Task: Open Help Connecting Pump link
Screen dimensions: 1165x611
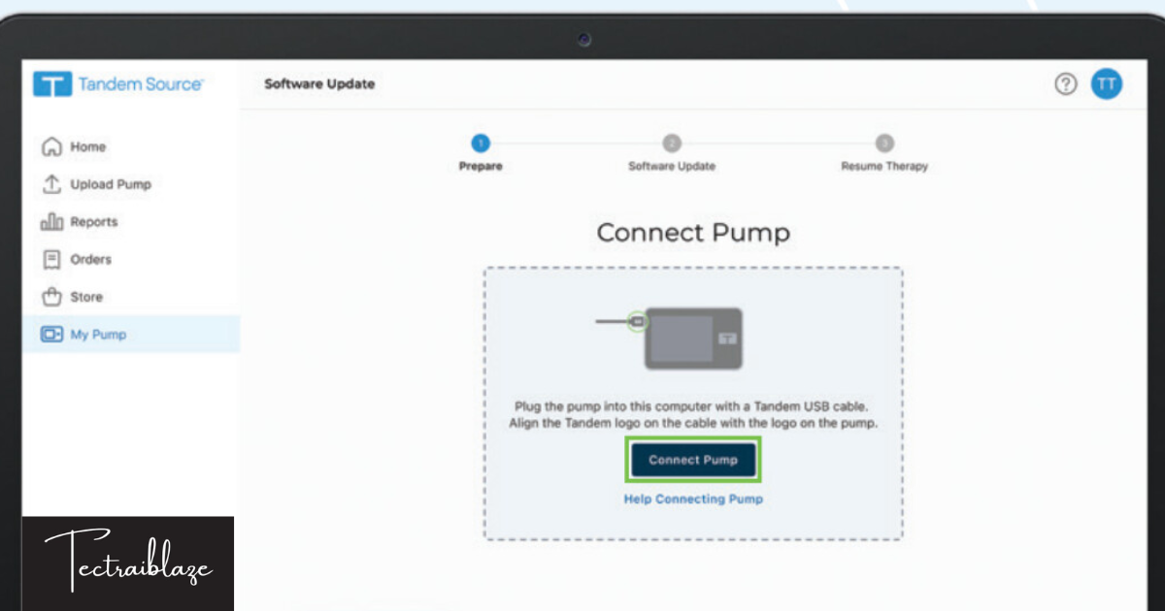Action: 693,499
